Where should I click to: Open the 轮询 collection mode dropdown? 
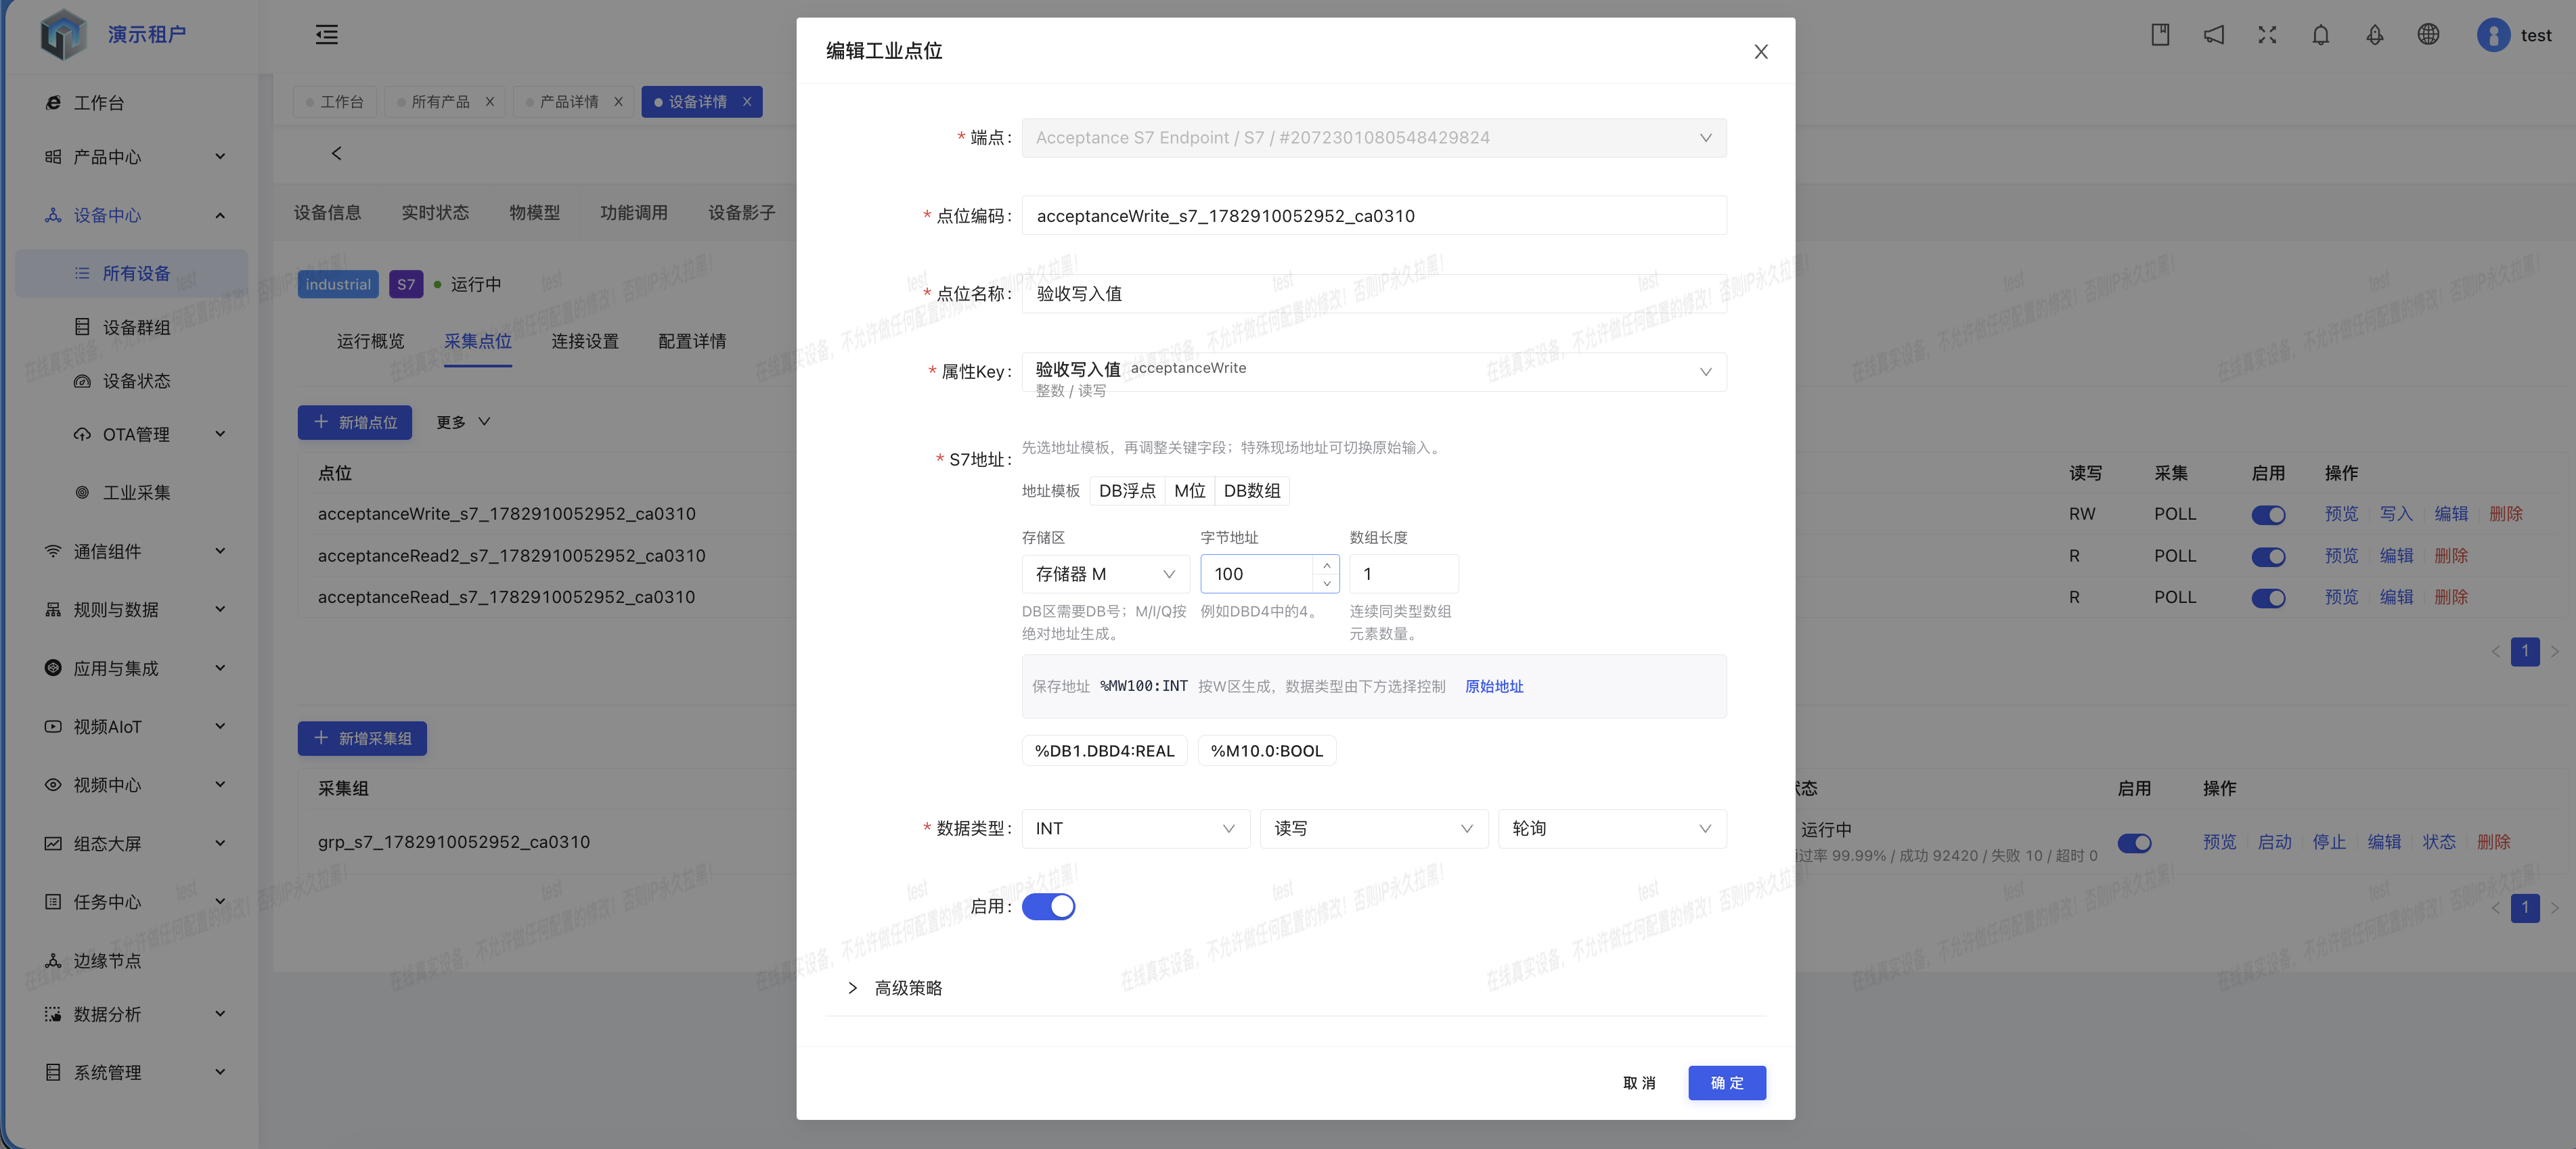pos(1612,828)
